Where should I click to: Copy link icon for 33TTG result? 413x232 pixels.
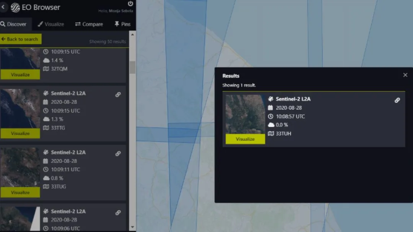pyautogui.click(x=118, y=94)
